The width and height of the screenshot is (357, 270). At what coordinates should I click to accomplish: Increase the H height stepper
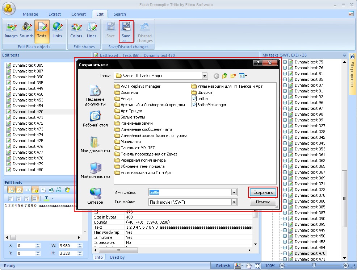tap(80, 252)
